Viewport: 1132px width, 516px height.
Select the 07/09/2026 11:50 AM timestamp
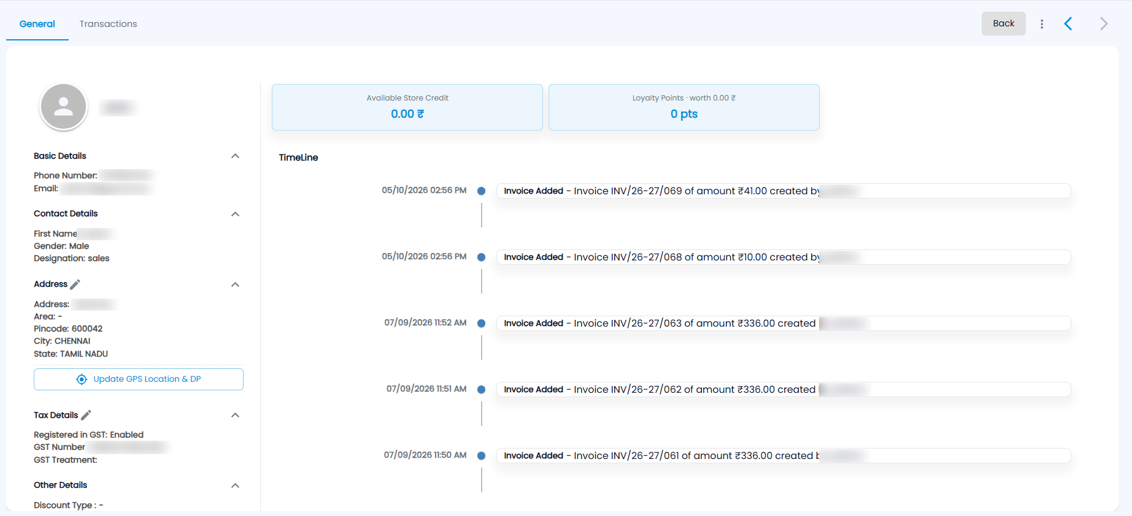[425, 455]
